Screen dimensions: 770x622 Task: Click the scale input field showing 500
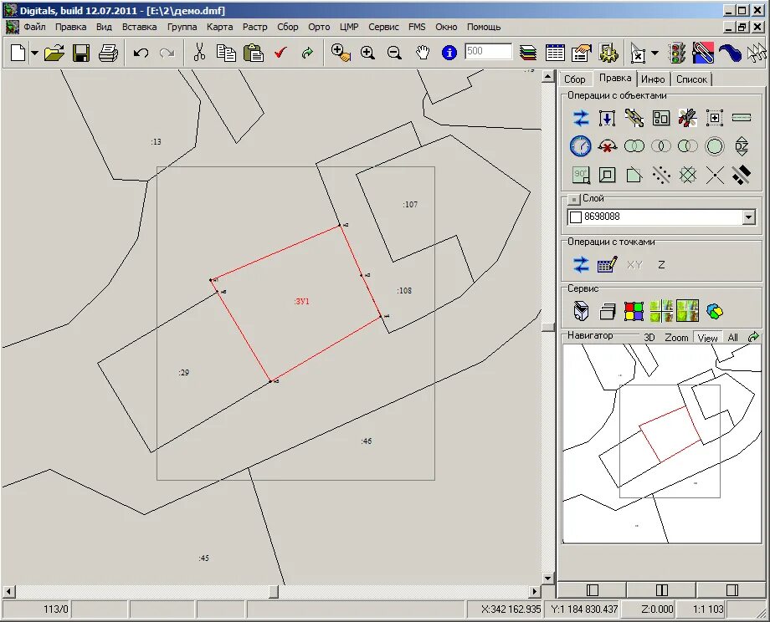(488, 51)
